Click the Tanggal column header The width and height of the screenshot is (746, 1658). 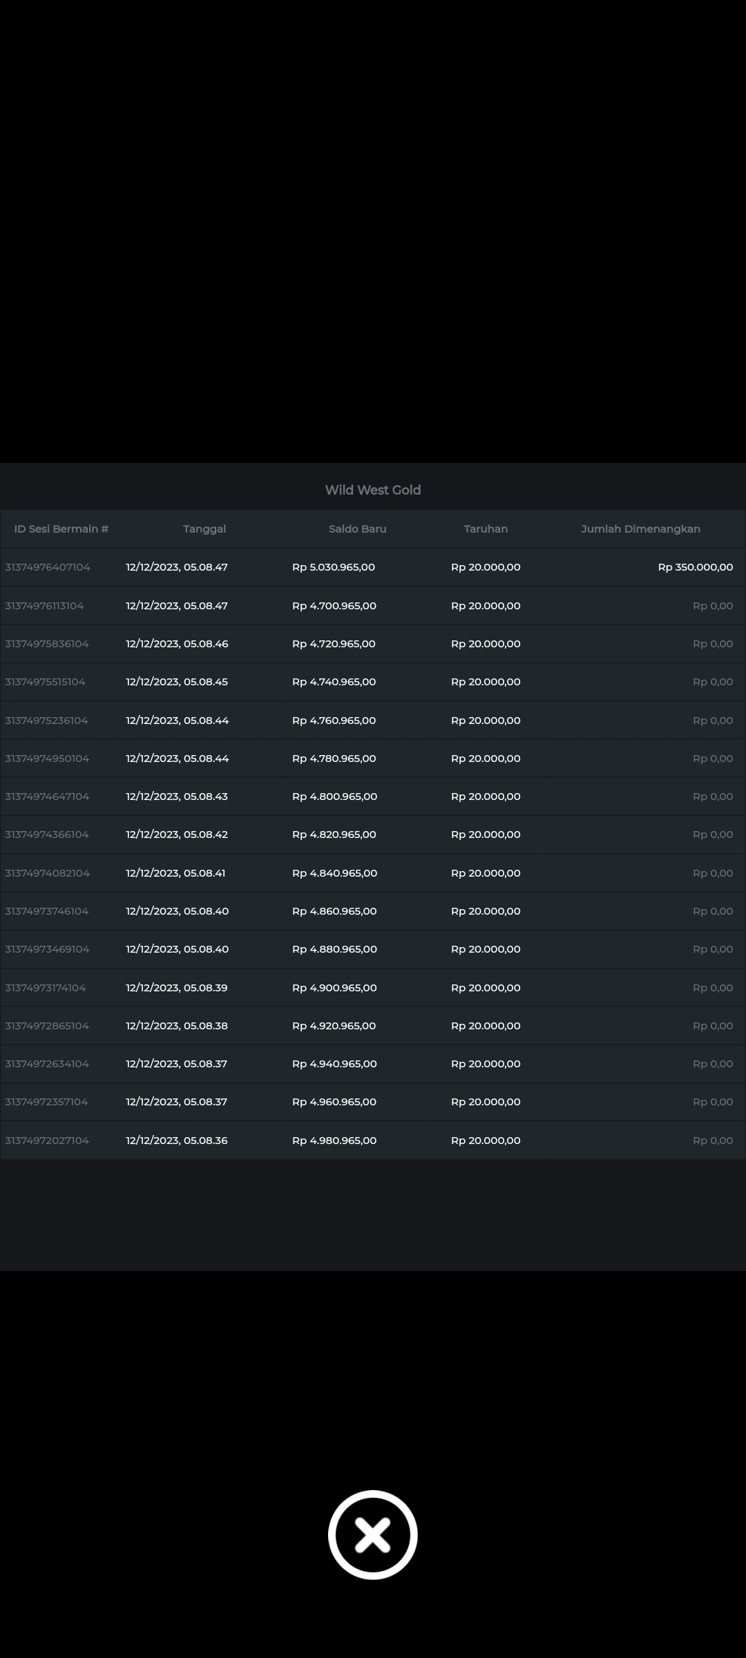204,529
